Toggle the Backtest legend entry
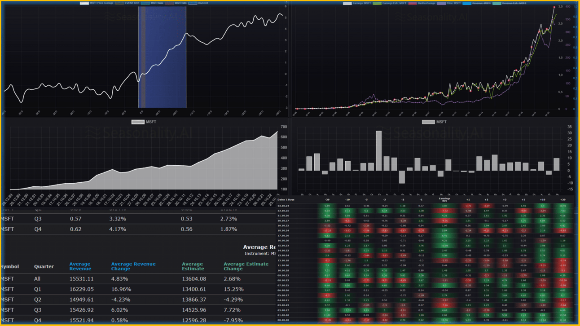Image resolution: width=580 pixels, height=326 pixels. pos(198,3)
